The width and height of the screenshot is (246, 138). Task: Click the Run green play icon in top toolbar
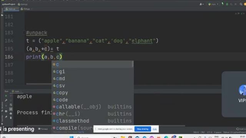click(223, 4)
